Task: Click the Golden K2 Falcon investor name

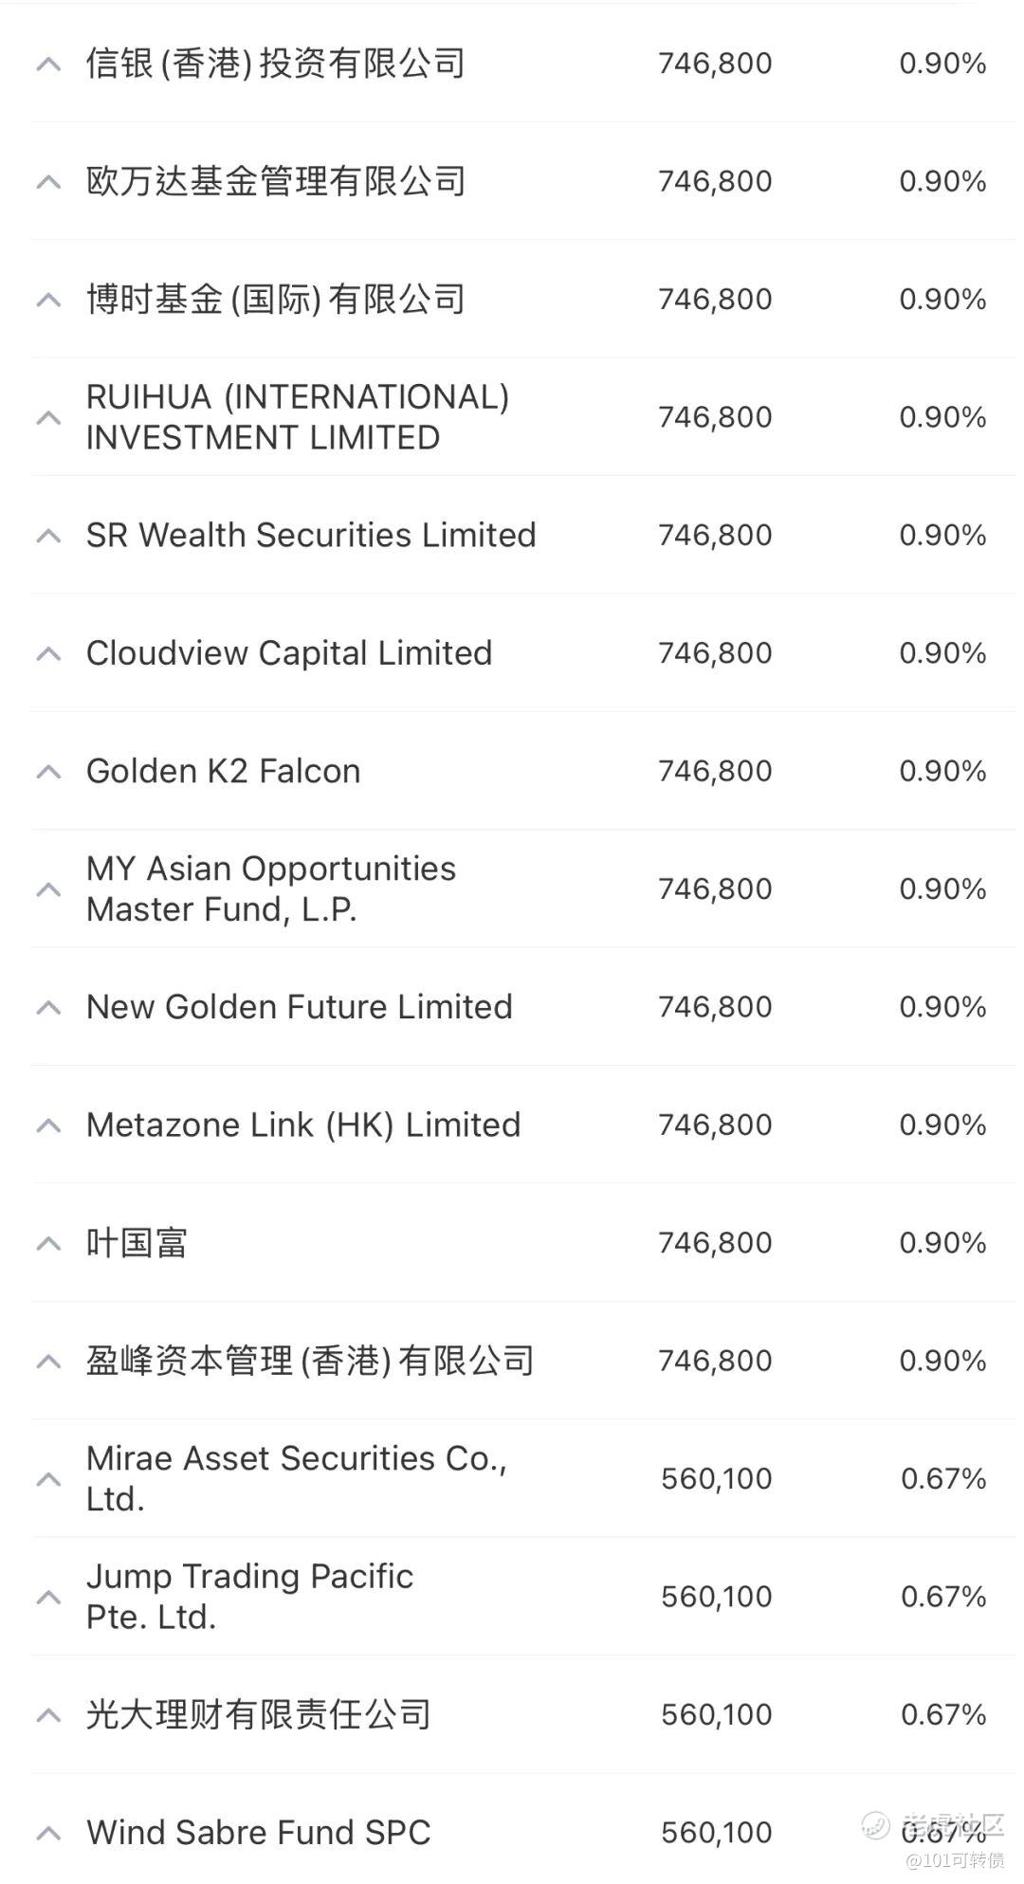Action: click(224, 771)
